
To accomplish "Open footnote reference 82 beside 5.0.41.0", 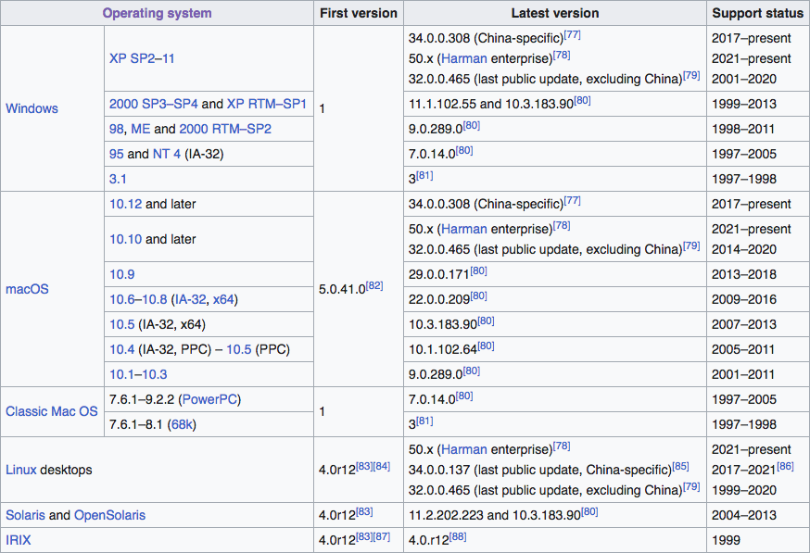I will point(374,286).
